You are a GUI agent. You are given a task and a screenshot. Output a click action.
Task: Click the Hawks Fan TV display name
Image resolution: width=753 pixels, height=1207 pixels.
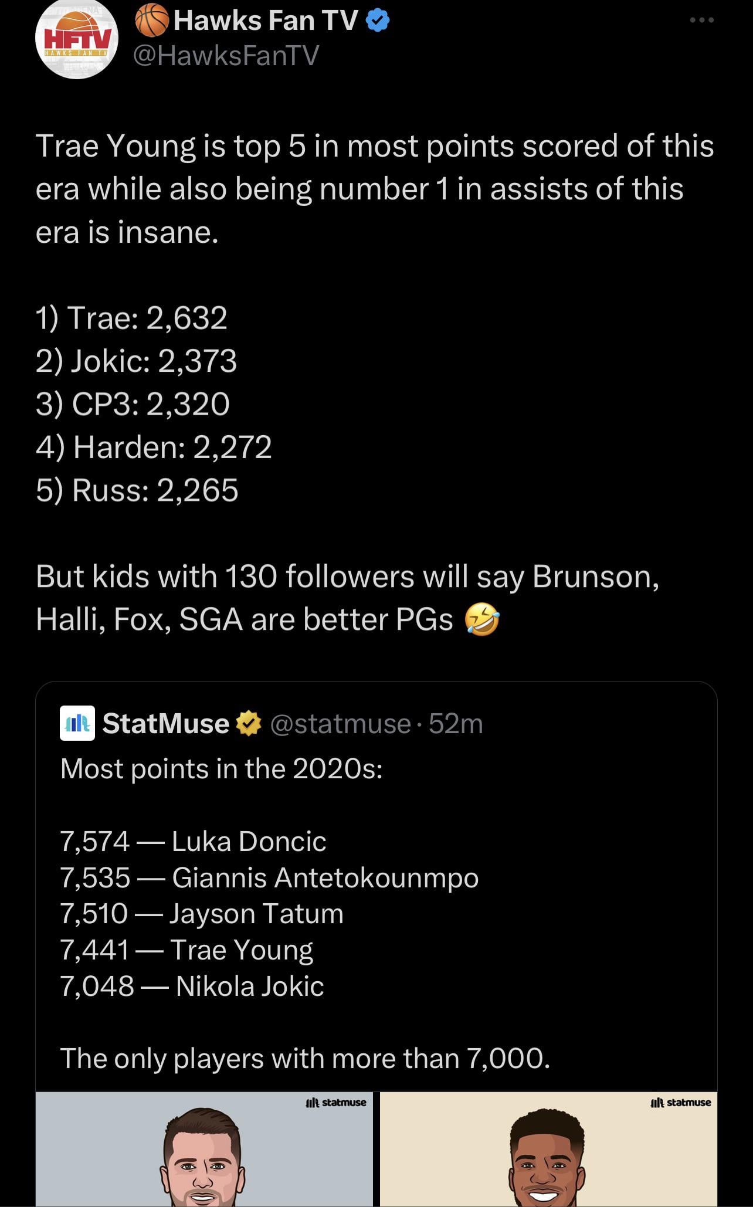(266, 21)
